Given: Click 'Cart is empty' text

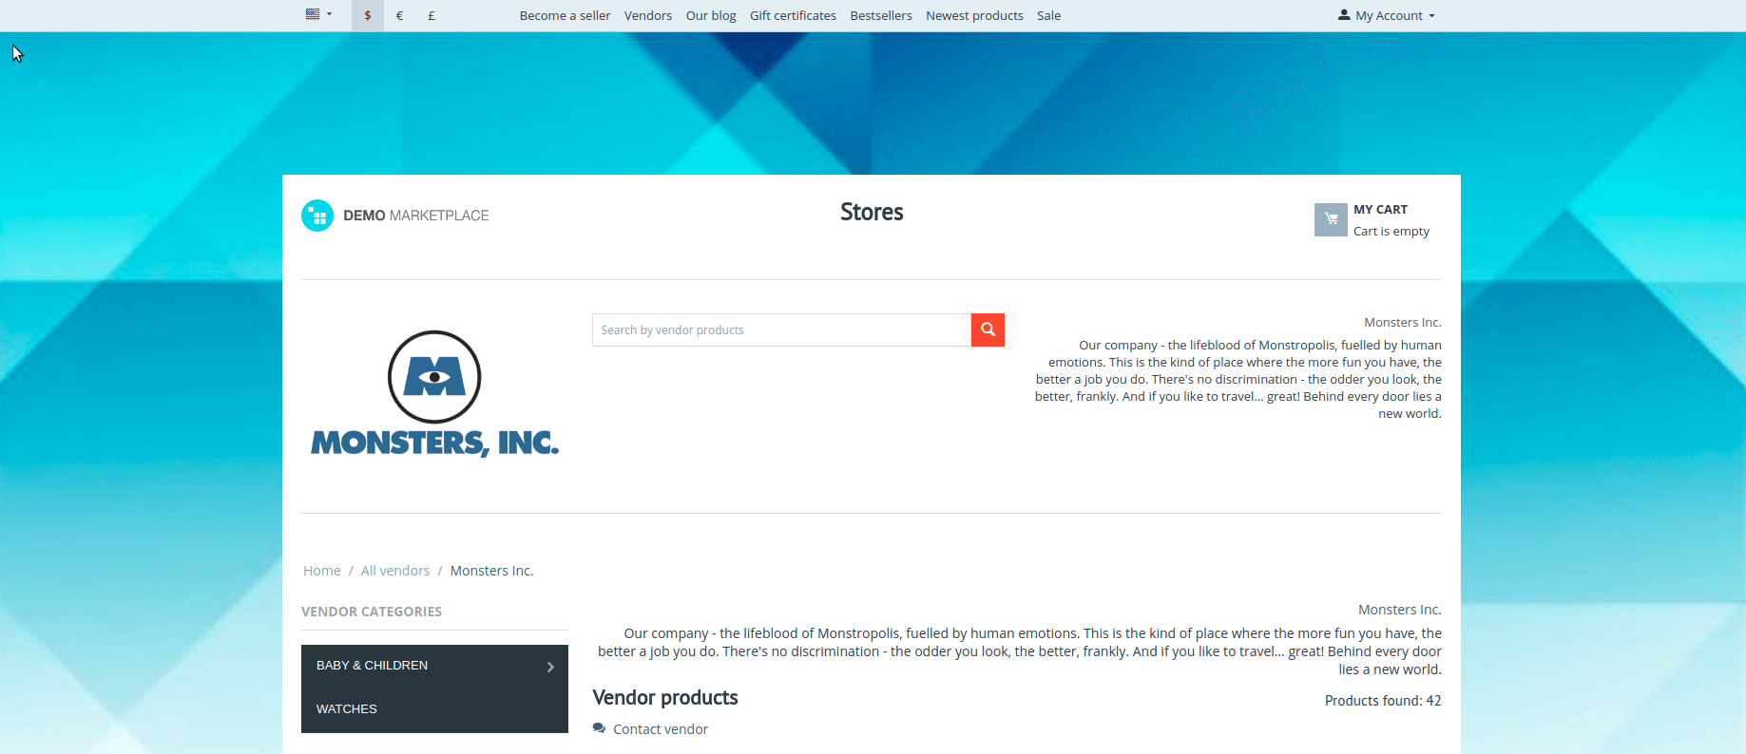Looking at the screenshot, I should tap(1391, 231).
